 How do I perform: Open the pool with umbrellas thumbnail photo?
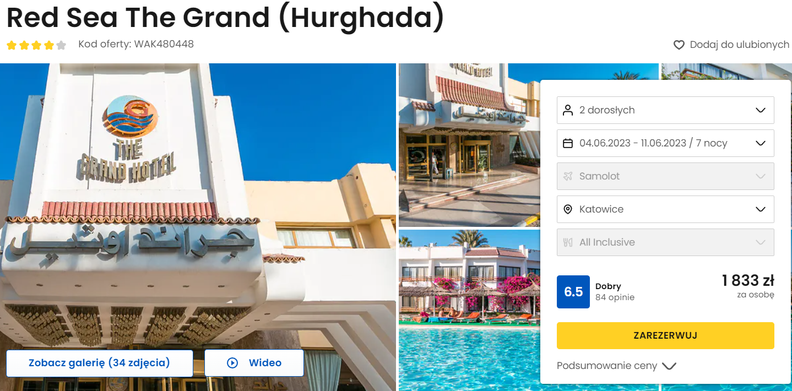tap(469, 310)
